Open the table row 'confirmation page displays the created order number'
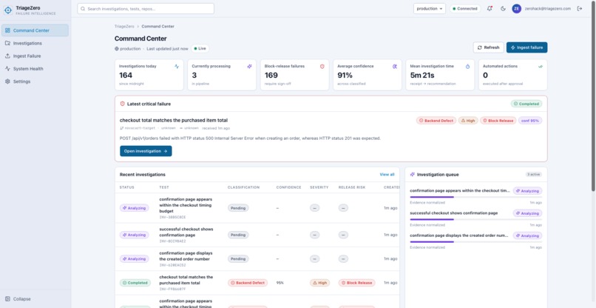 [x=257, y=259]
